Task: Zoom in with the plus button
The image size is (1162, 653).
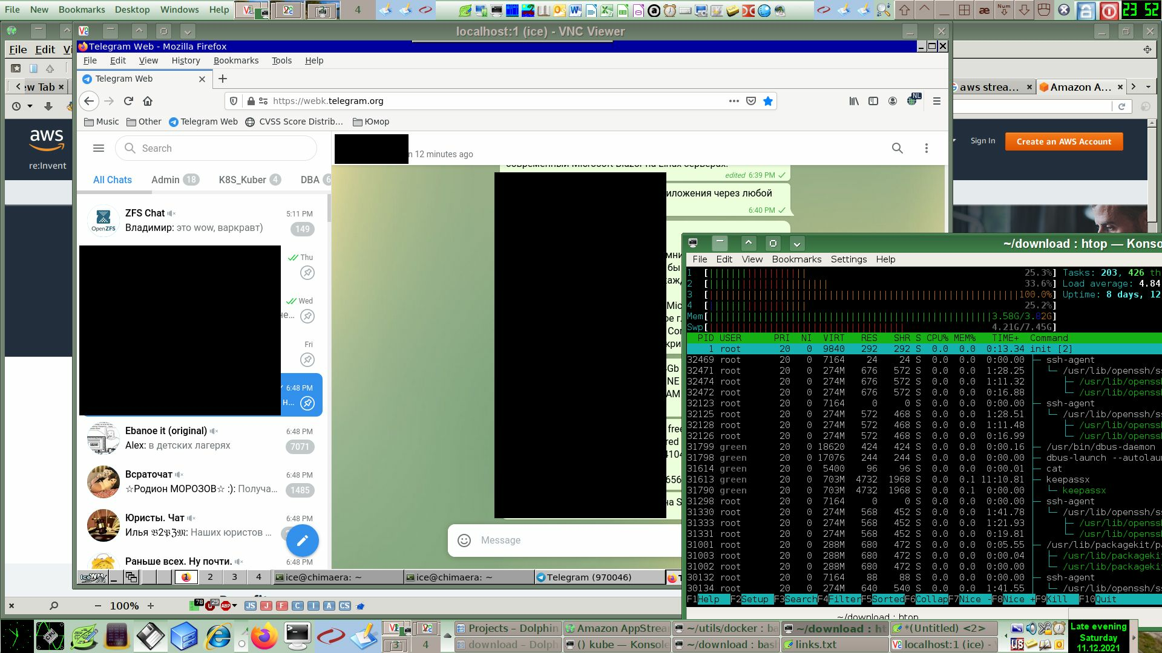Action: click(x=151, y=606)
